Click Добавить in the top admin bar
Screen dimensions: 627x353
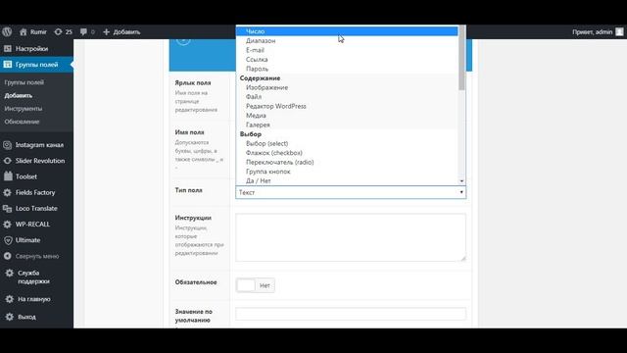(x=126, y=31)
